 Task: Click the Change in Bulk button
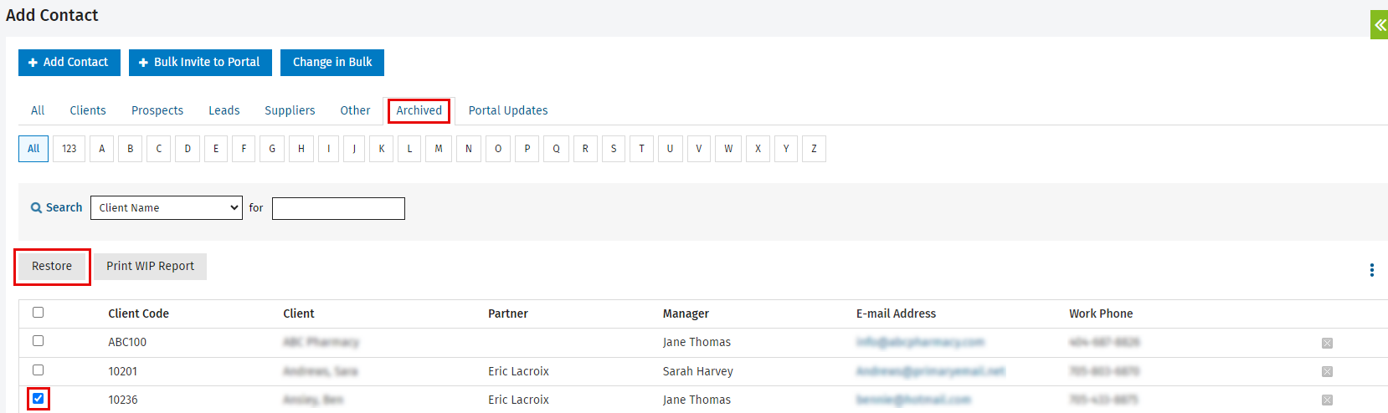coord(332,62)
